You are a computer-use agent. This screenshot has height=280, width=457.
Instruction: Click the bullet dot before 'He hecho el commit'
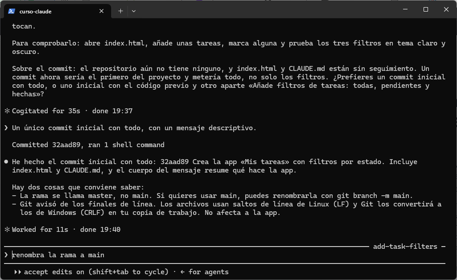[x=6, y=162]
